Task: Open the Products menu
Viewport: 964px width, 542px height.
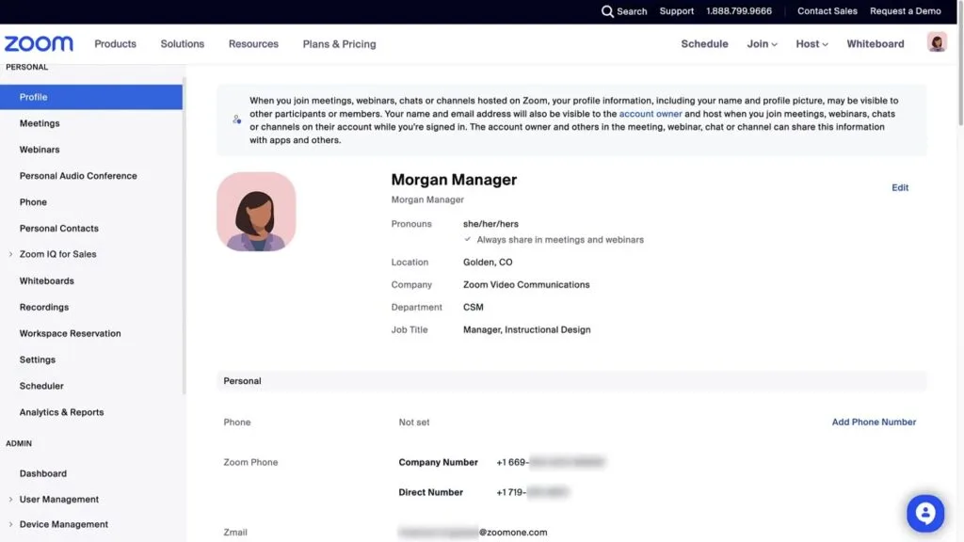Action: click(x=115, y=44)
